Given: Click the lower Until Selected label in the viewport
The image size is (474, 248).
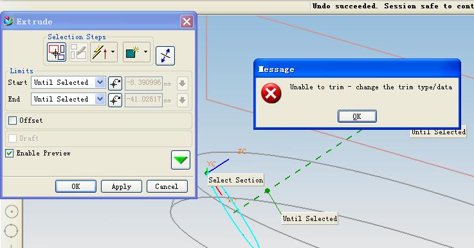Looking at the screenshot, I should pos(310,218).
